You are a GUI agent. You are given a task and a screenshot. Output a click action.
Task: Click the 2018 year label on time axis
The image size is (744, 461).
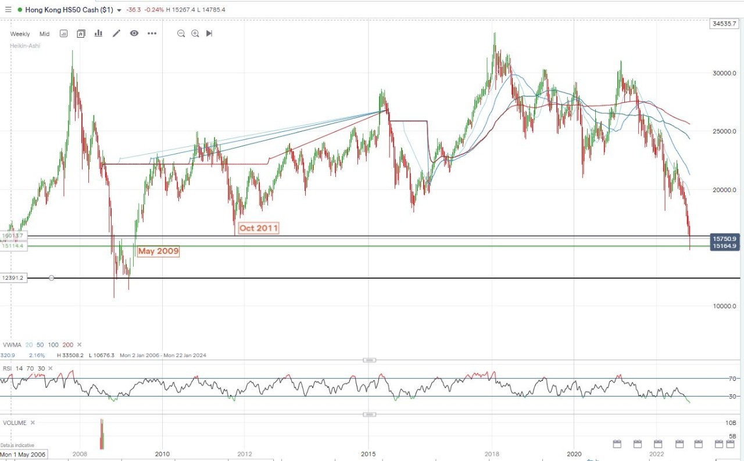(x=492, y=454)
